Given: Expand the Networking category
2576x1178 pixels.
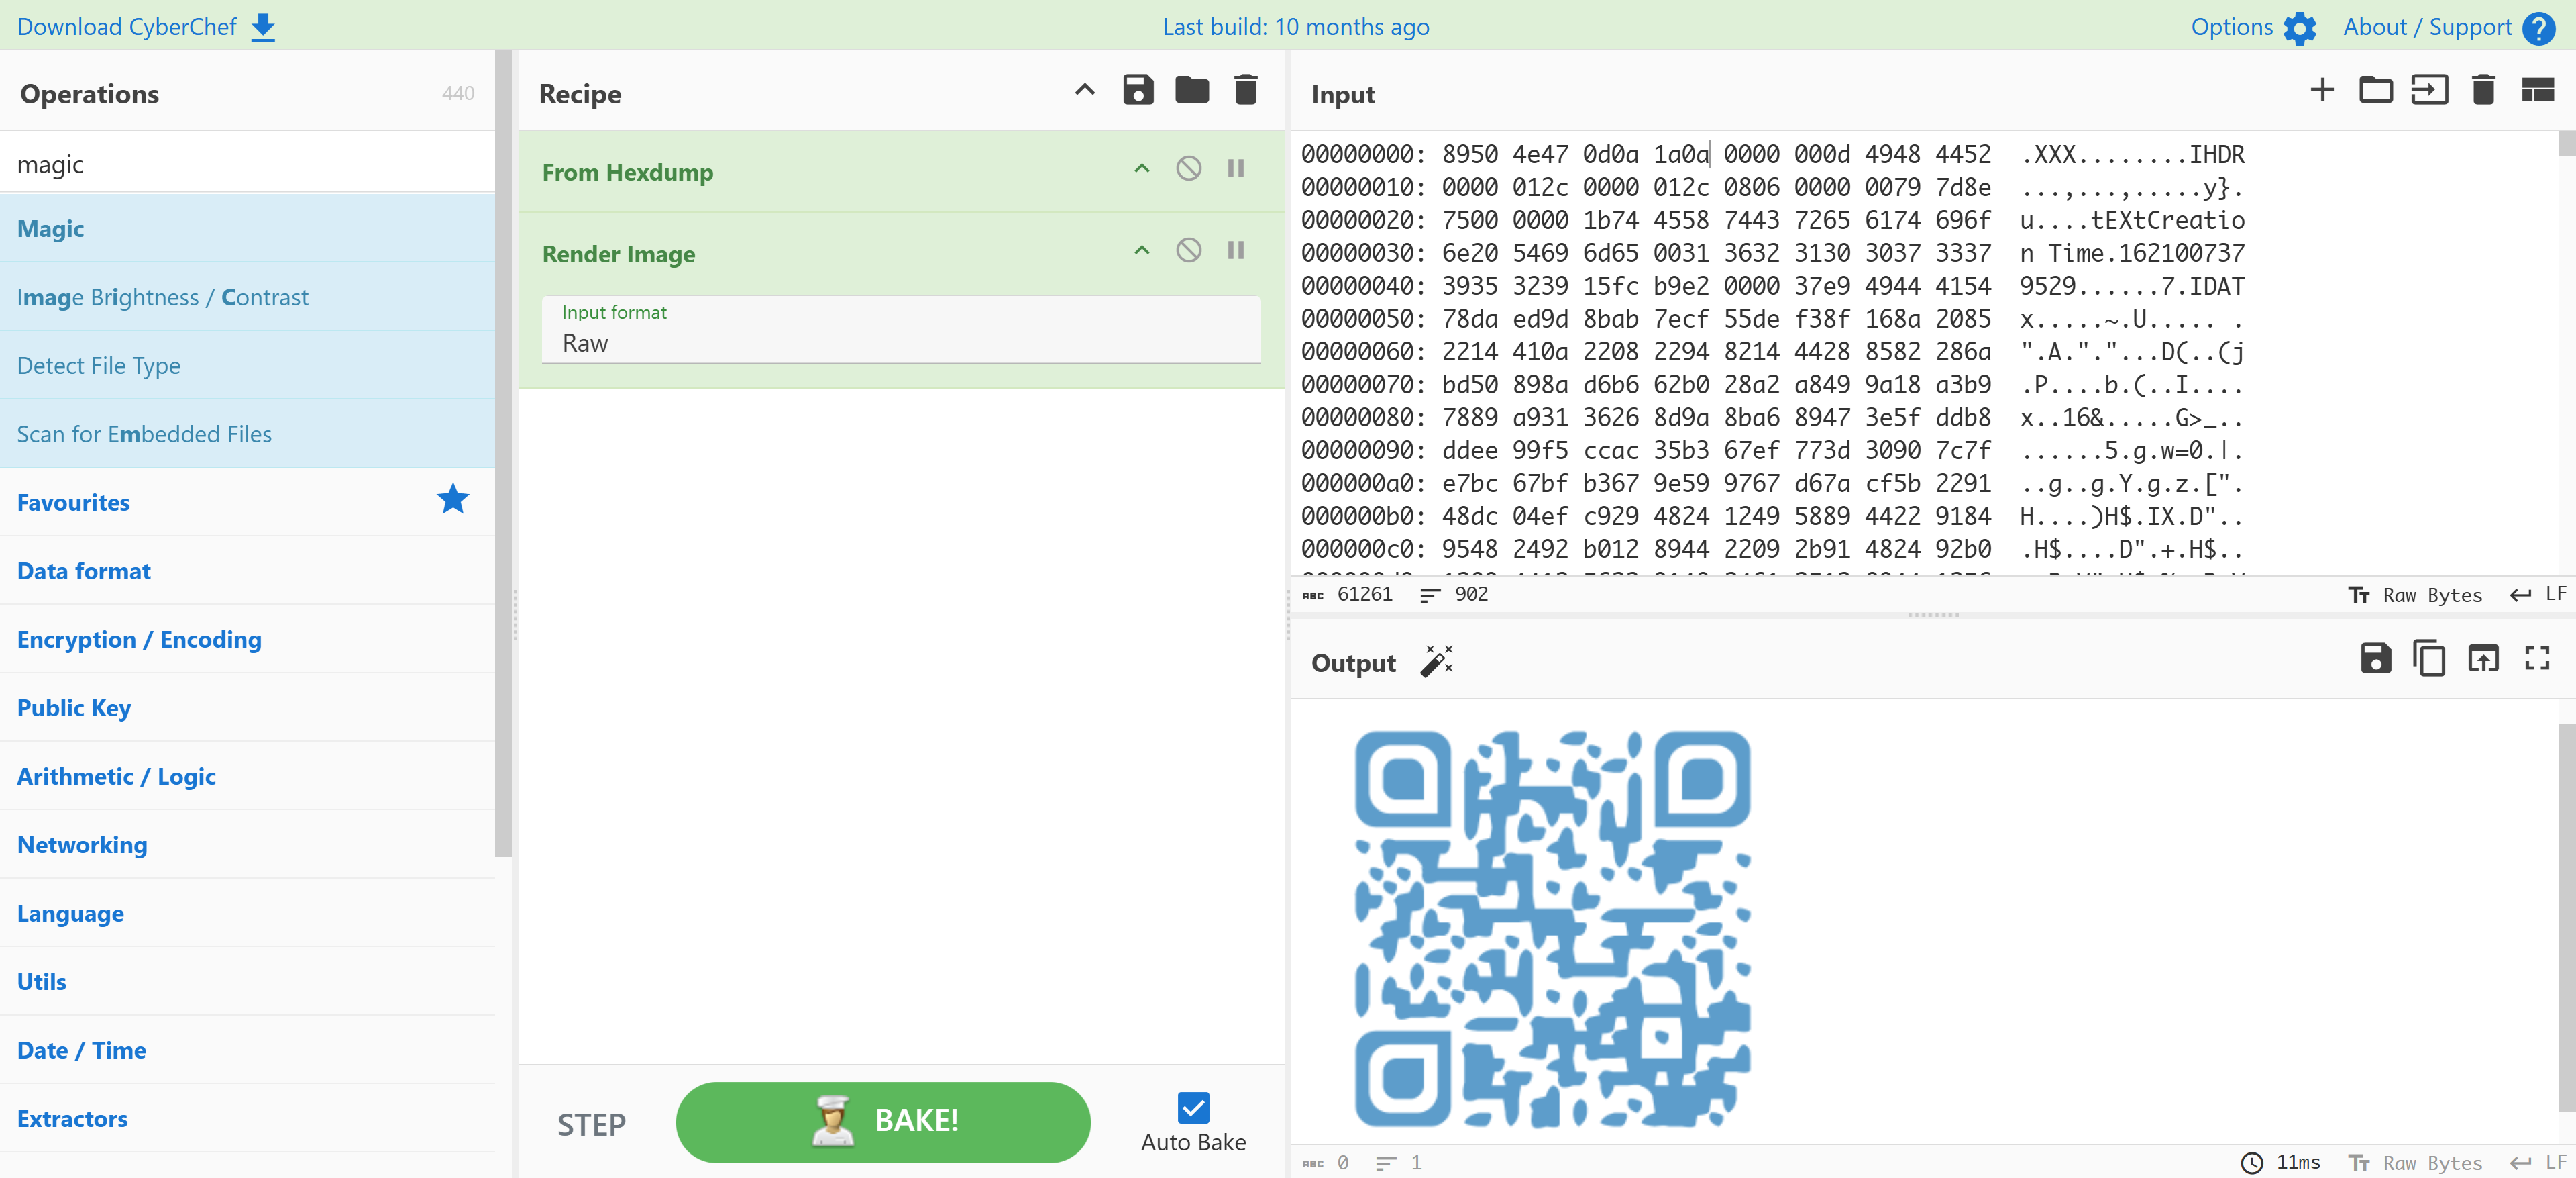Looking at the screenshot, I should click(x=247, y=844).
